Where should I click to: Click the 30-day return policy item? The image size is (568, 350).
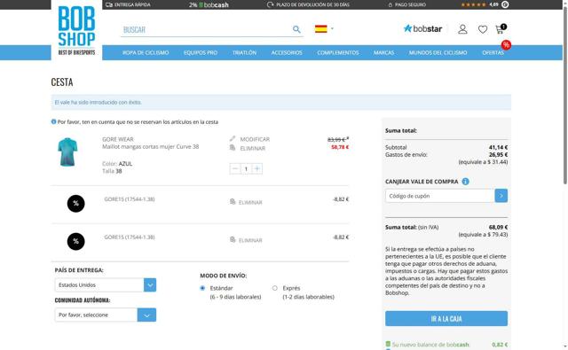click(308, 4)
